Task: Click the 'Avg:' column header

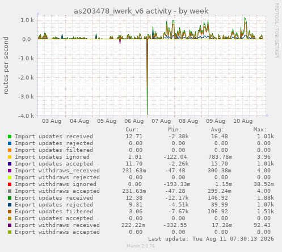Action: point(217,130)
